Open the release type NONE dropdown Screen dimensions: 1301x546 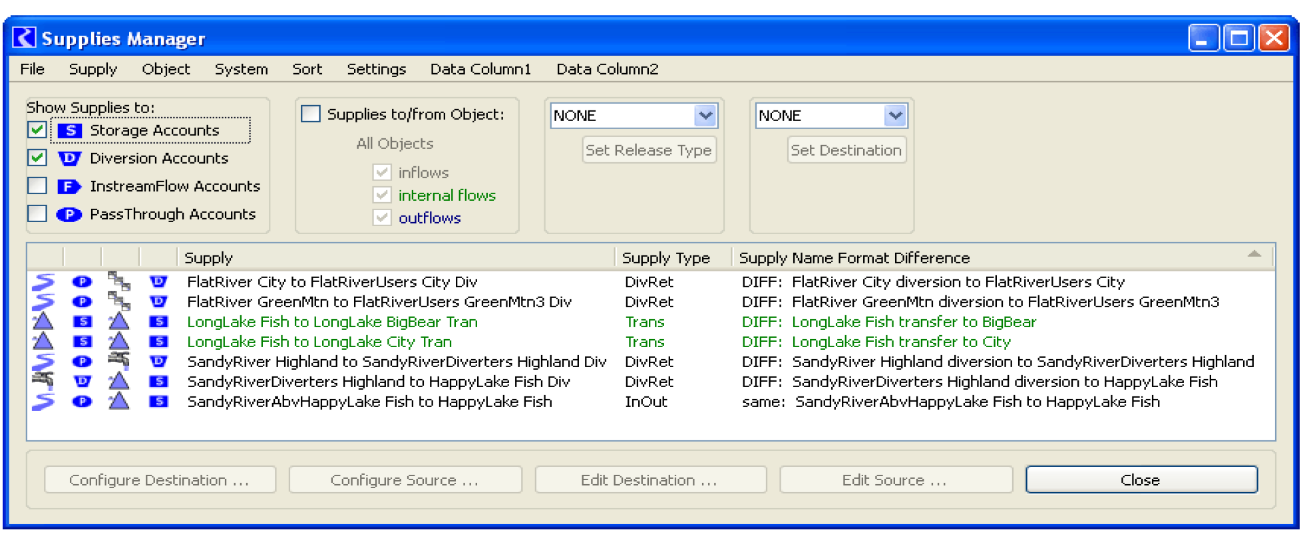click(705, 116)
